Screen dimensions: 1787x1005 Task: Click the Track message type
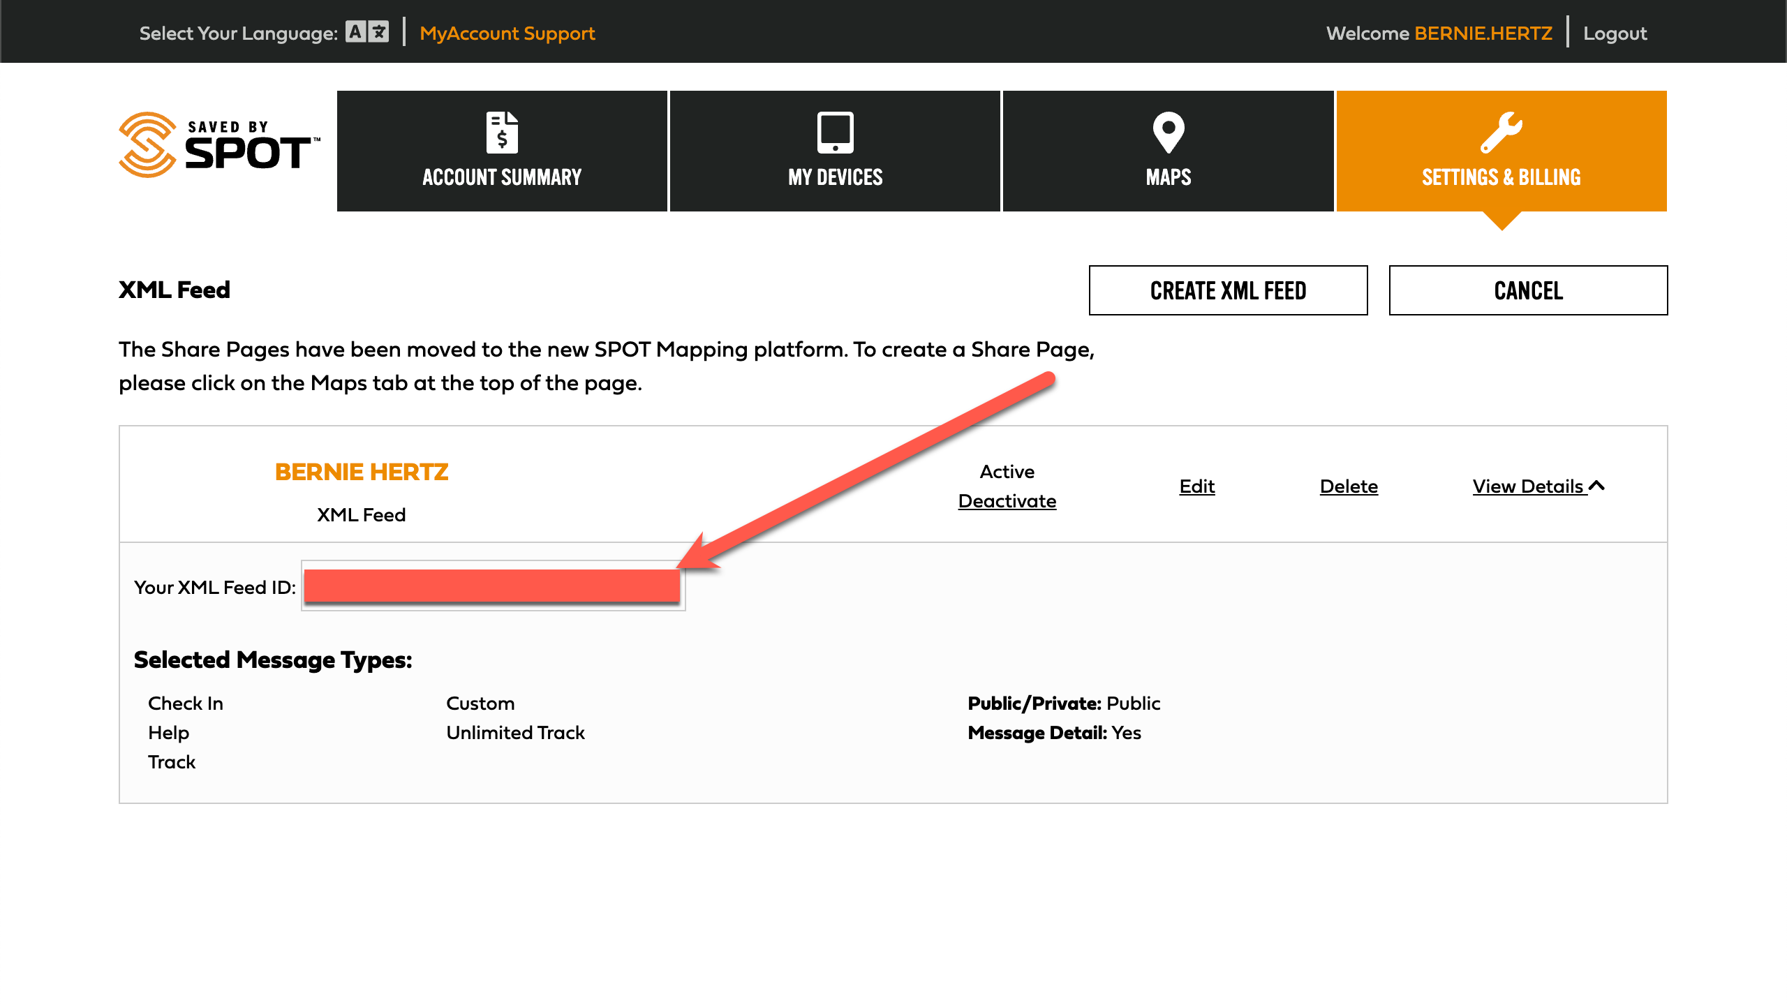coord(172,762)
